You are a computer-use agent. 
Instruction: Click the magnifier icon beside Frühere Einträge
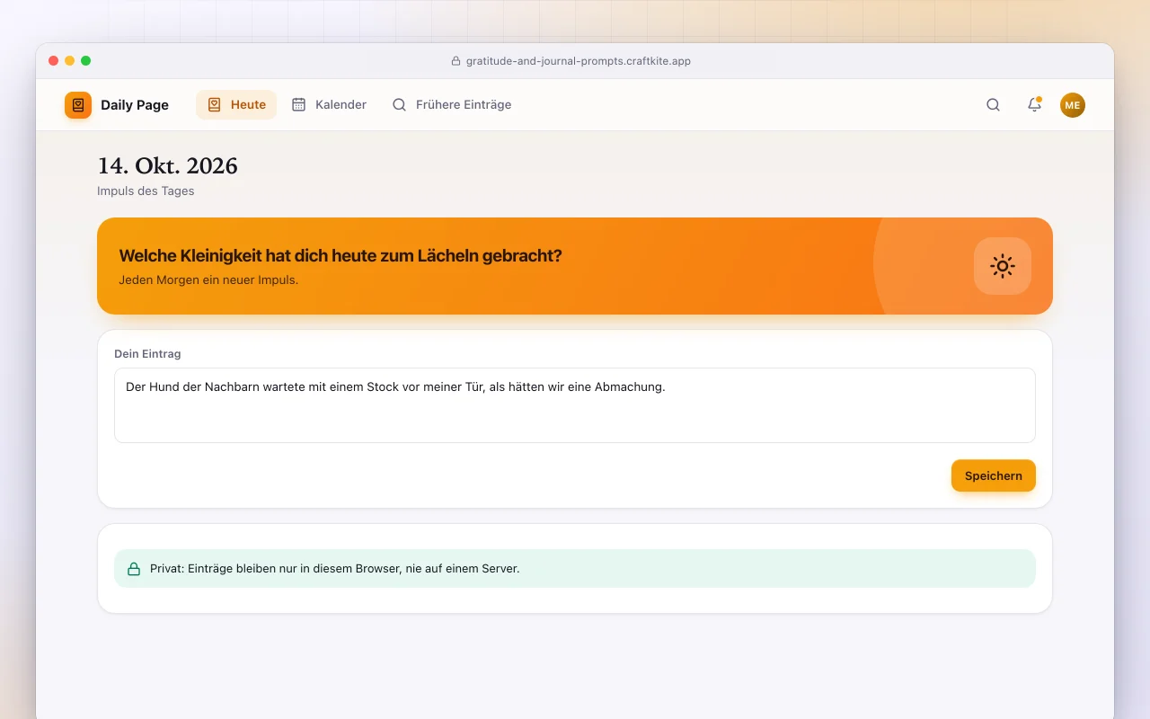click(x=400, y=105)
